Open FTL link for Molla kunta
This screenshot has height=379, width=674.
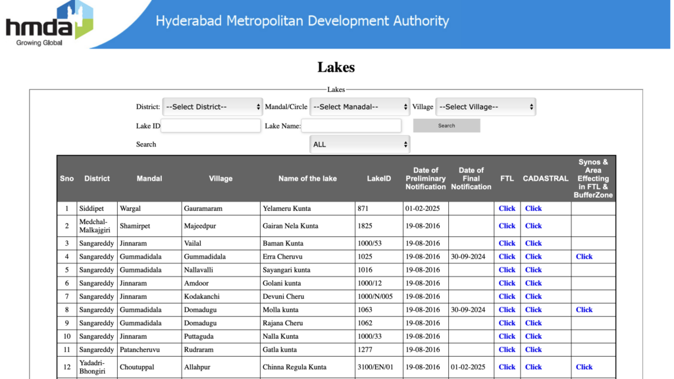click(x=507, y=309)
